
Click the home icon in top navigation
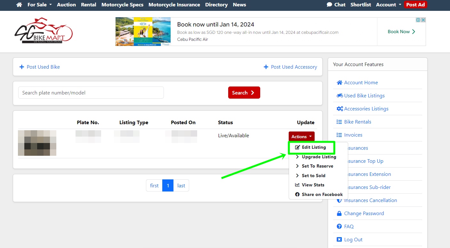coord(19,5)
